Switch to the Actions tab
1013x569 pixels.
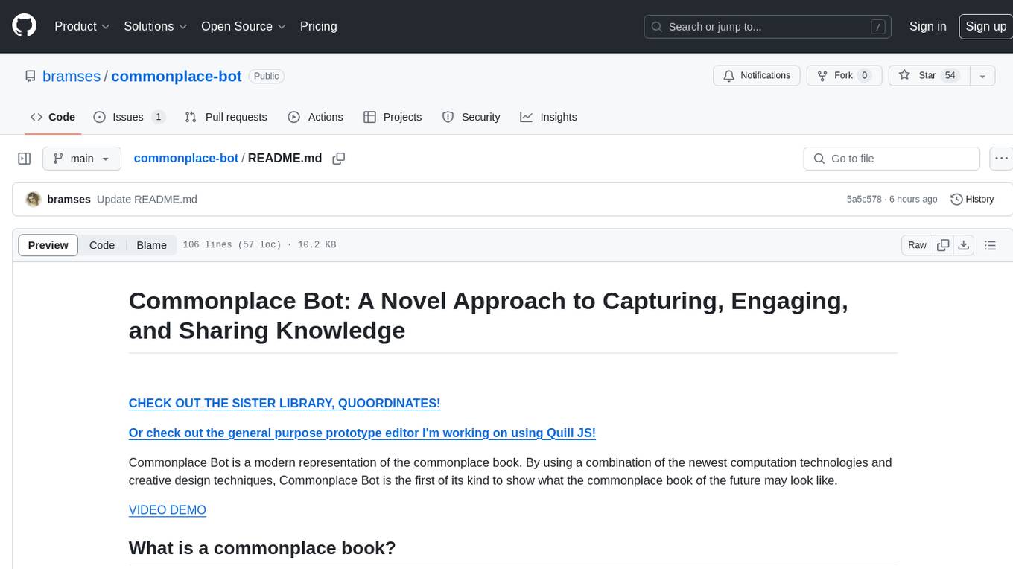[315, 117]
